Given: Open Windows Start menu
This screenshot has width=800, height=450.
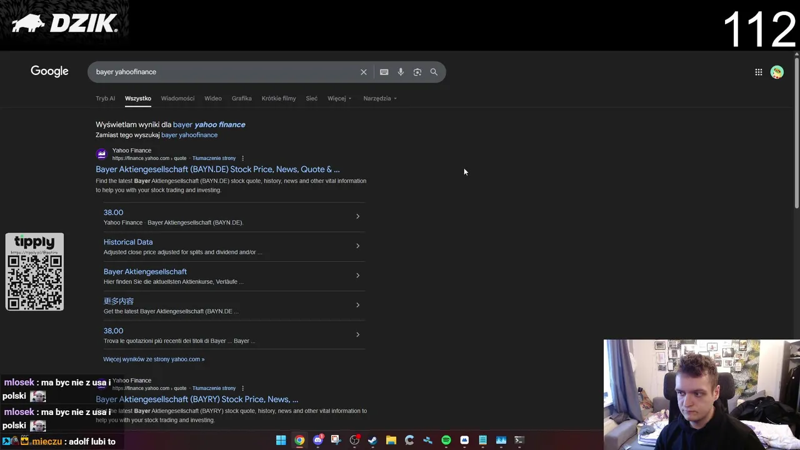Looking at the screenshot, I should [x=281, y=441].
